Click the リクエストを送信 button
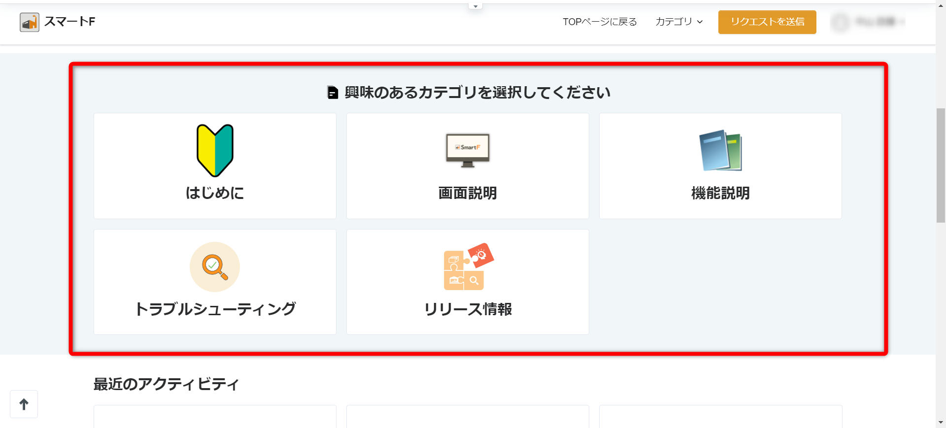This screenshot has height=428, width=946. [767, 22]
